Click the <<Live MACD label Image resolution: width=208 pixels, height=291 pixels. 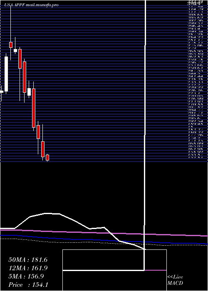click(175, 280)
